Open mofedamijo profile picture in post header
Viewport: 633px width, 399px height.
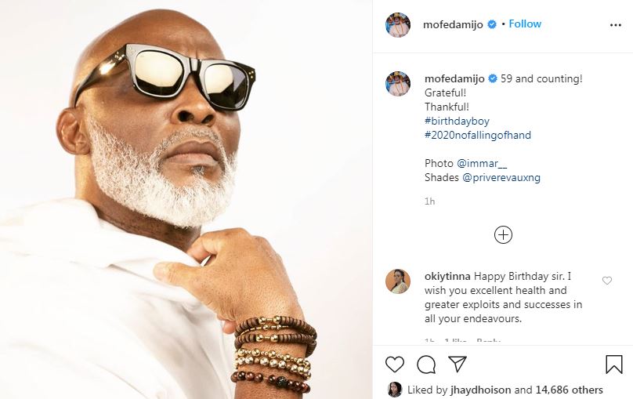pos(398,25)
